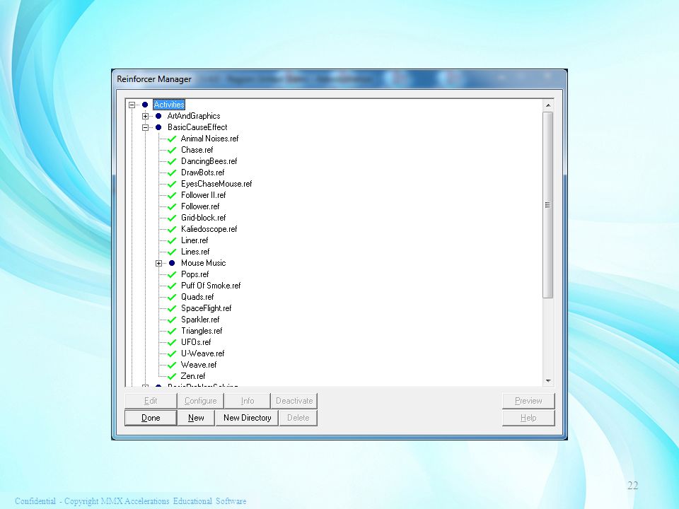
Task: Collapse the BasicCauseEffect folder
Action: [146, 127]
